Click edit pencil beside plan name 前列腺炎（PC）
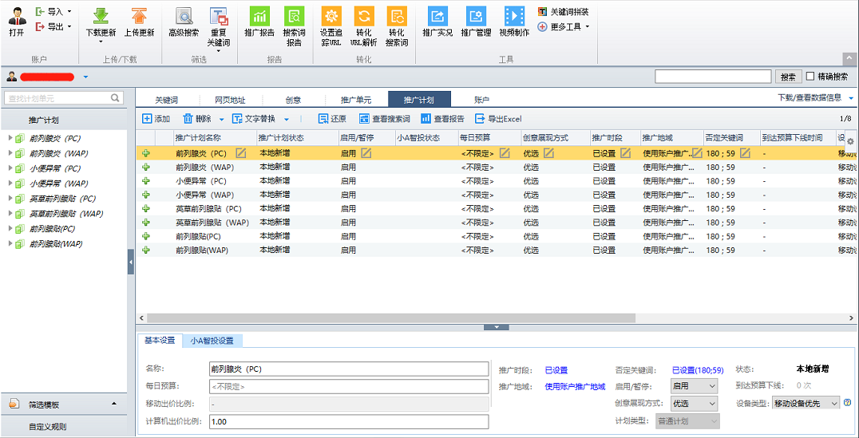Screen dimensions: 859x438 [240, 153]
